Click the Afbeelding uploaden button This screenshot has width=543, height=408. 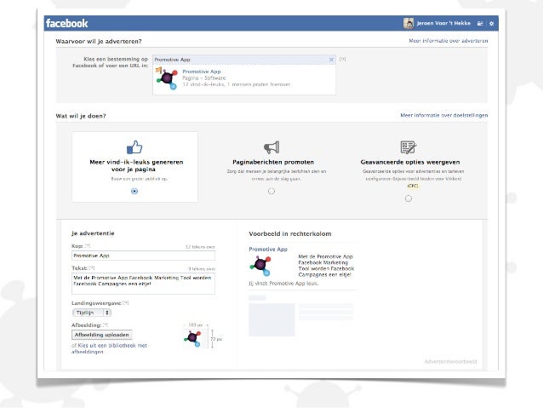pyautogui.click(x=102, y=335)
